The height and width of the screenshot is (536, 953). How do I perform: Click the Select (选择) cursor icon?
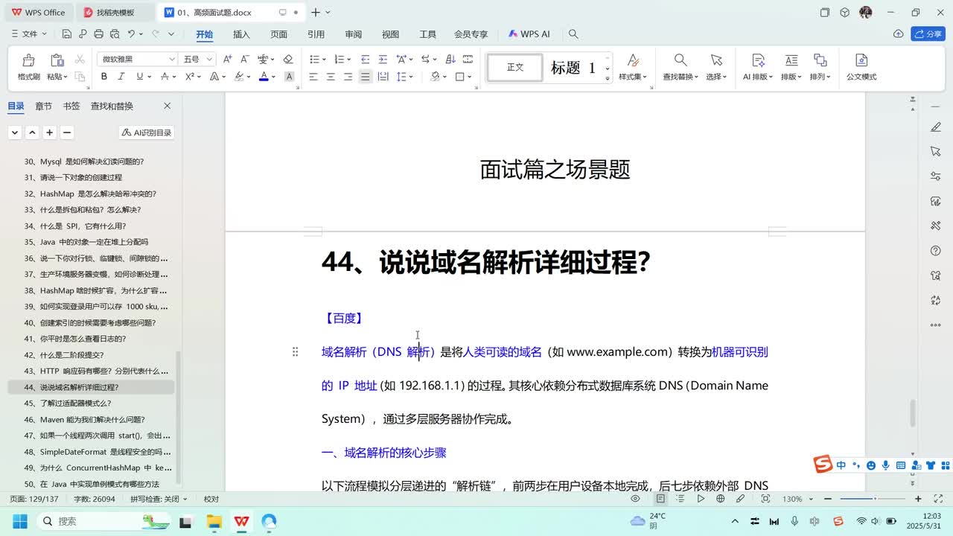click(716, 60)
